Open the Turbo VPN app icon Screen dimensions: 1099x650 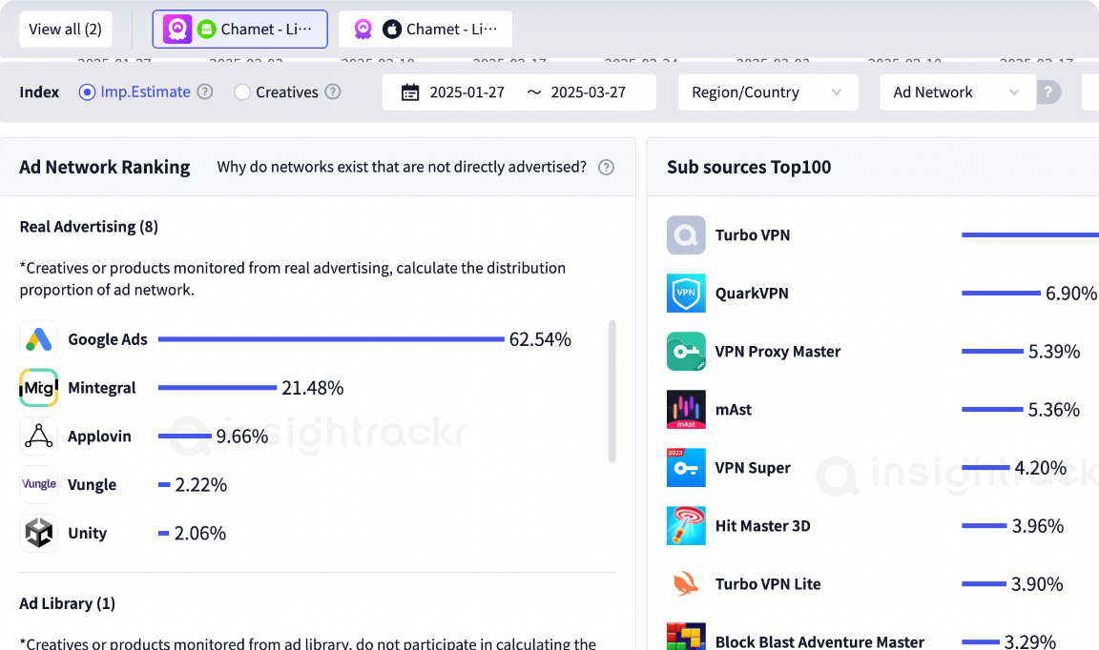(x=686, y=235)
